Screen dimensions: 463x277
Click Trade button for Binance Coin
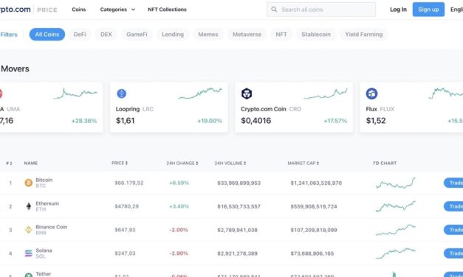(453, 230)
